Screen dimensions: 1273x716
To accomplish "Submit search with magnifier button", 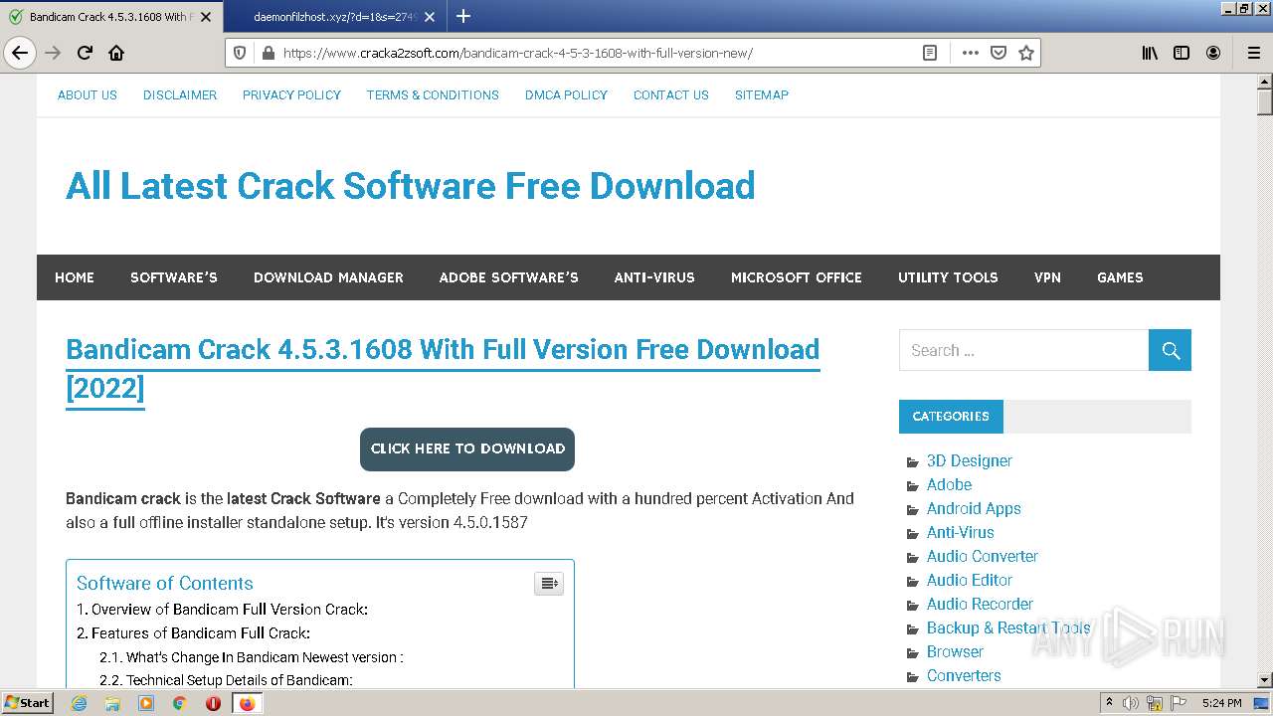I will tap(1170, 350).
